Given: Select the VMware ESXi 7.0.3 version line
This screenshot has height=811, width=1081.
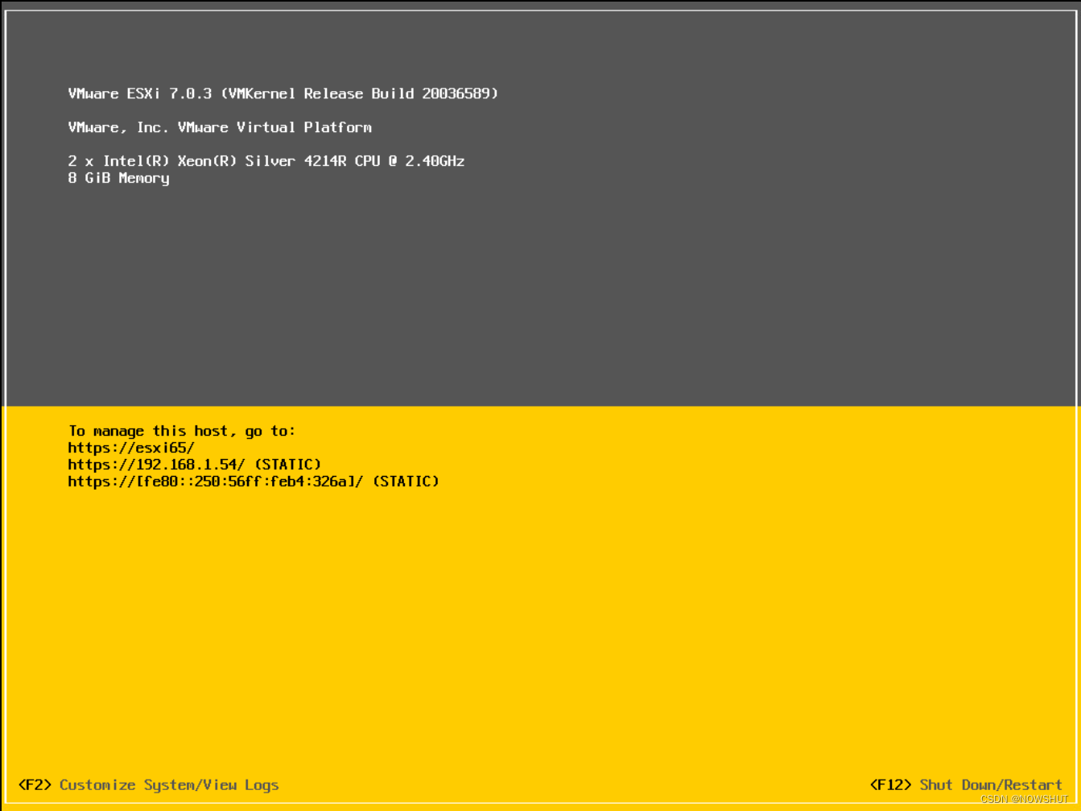Looking at the screenshot, I should 283,93.
